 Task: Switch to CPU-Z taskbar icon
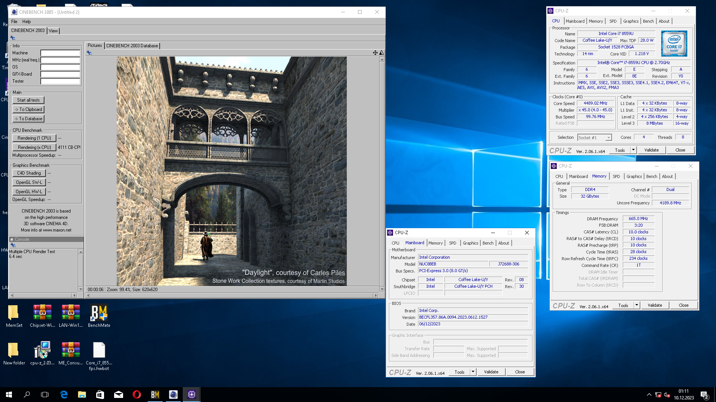point(191,395)
